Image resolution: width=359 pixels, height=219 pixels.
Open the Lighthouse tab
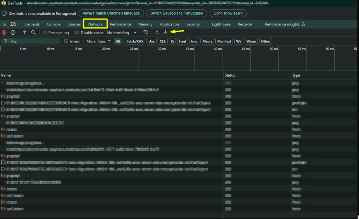pyautogui.click(x=221, y=24)
